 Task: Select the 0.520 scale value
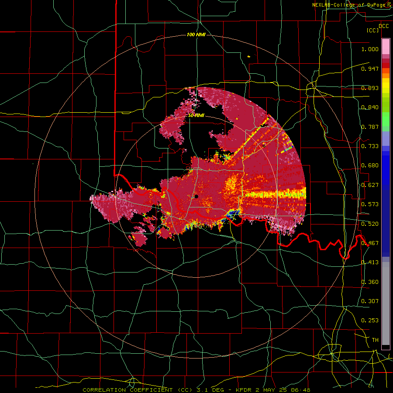pyautogui.click(x=370, y=224)
